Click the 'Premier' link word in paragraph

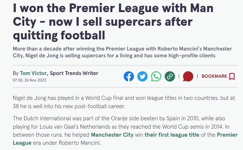pos(227,135)
